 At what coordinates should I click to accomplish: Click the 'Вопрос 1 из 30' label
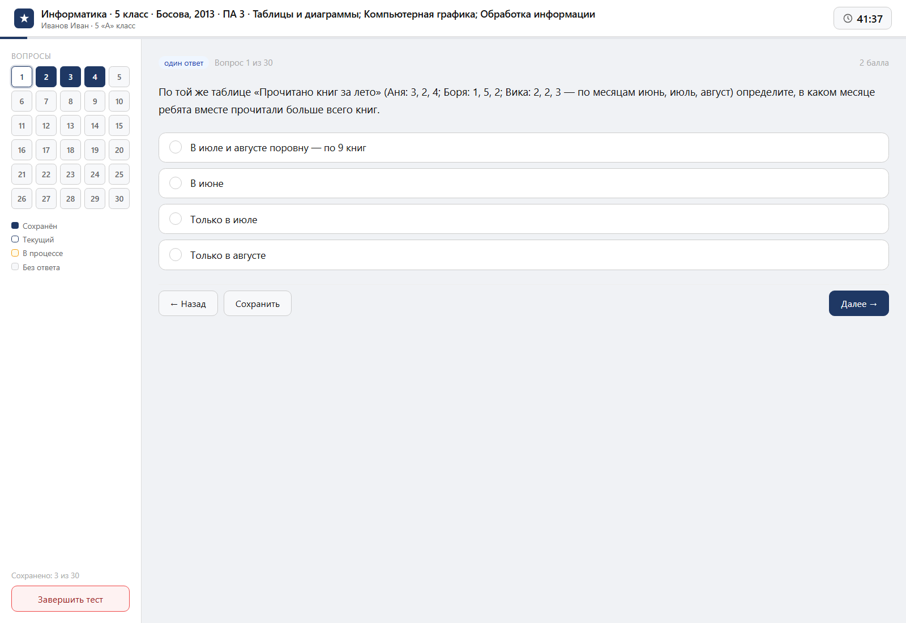pyautogui.click(x=243, y=63)
